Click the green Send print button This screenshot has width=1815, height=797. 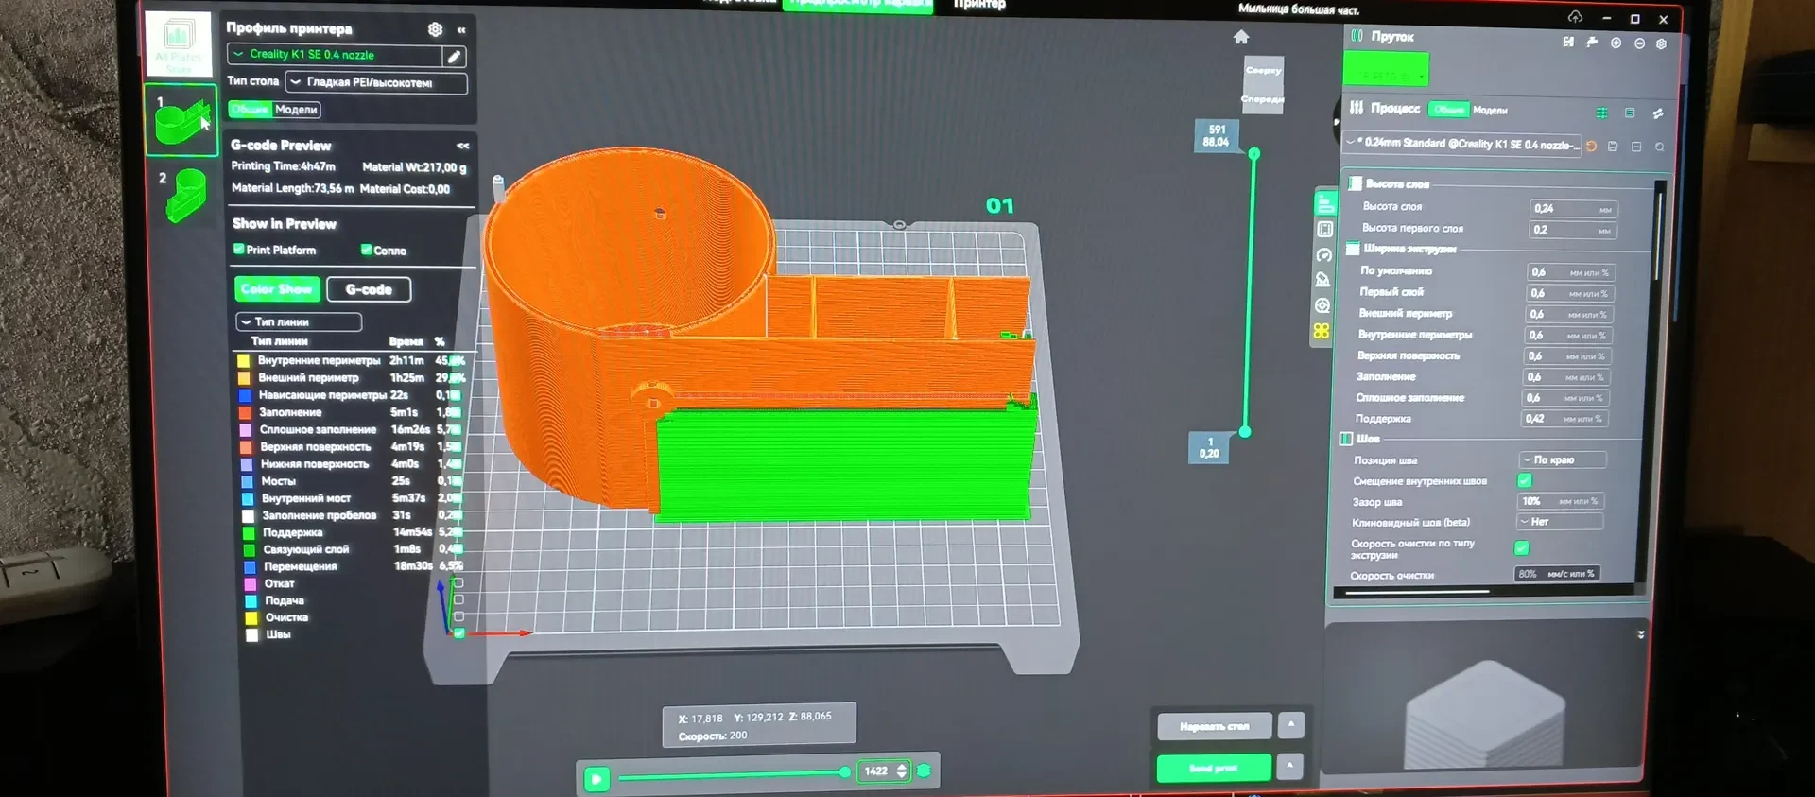tap(1214, 768)
